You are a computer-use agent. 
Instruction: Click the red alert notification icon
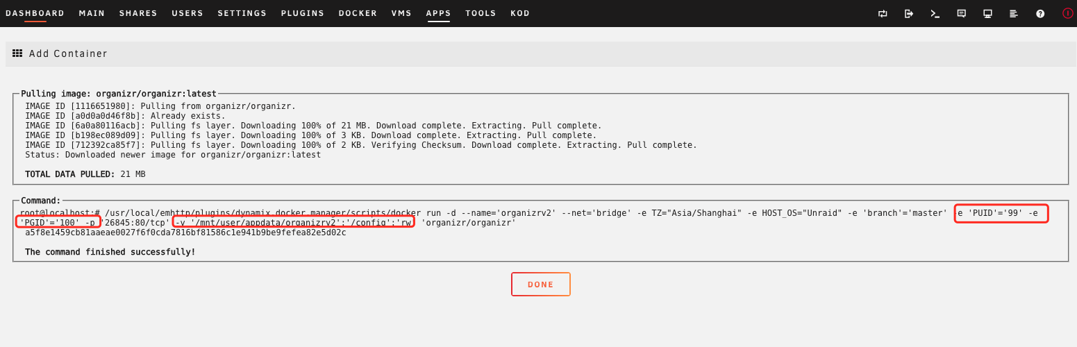click(x=1068, y=13)
